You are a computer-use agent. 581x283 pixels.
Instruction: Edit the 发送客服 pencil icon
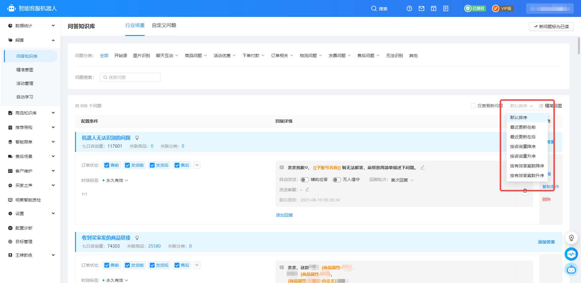tap(307, 189)
